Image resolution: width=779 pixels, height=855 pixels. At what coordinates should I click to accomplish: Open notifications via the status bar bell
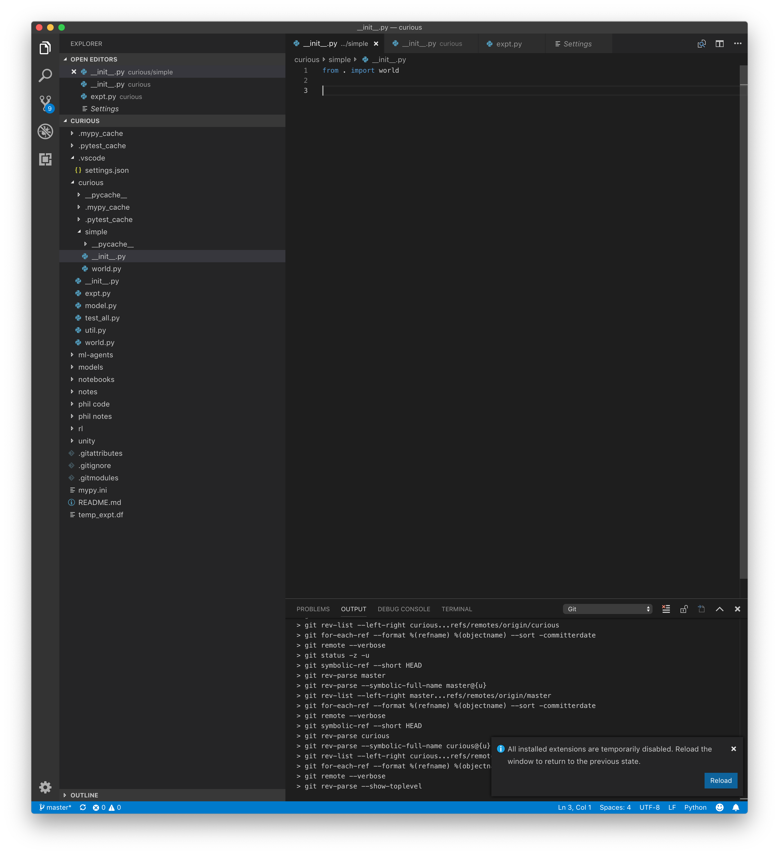click(x=736, y=807)
